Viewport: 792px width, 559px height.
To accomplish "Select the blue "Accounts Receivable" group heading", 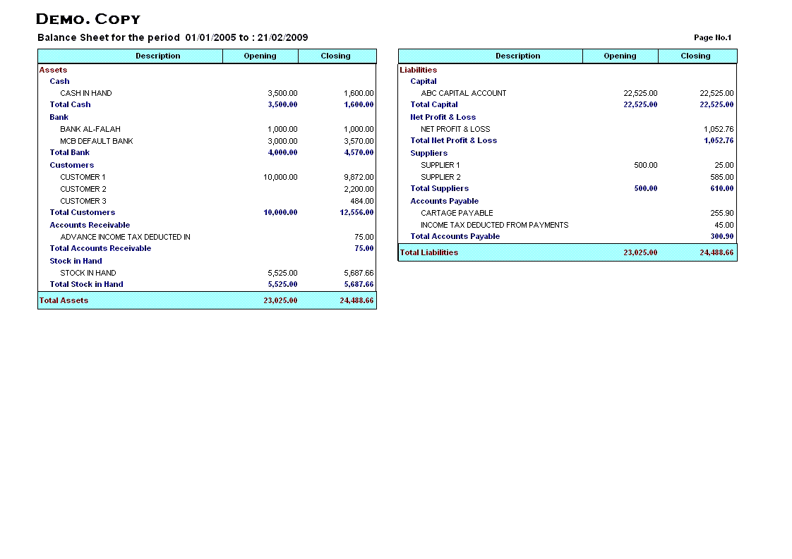I will [x=90, y=225].
